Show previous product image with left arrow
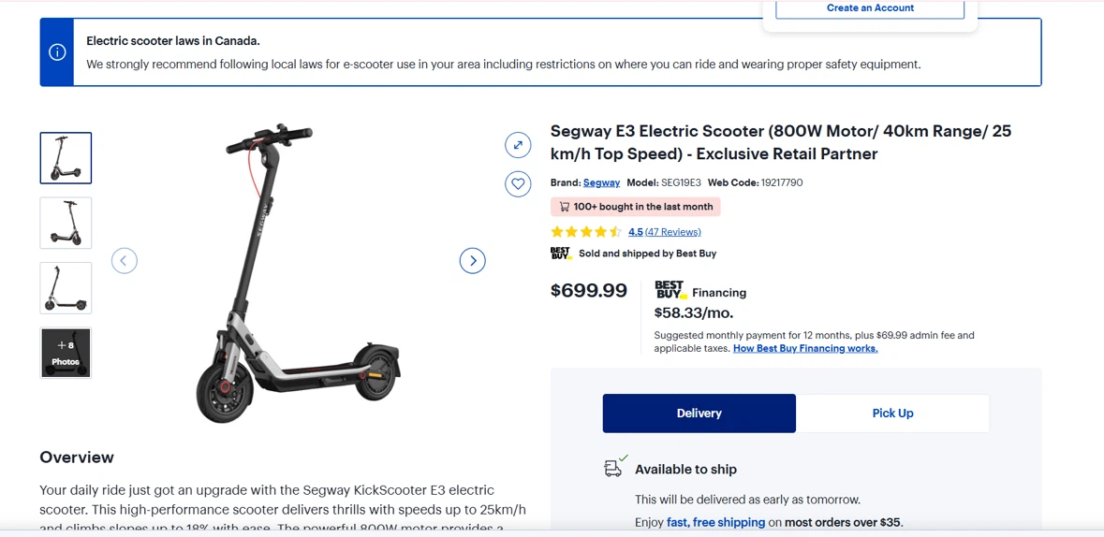This screenshot has height=537, width=1104. 124,261
